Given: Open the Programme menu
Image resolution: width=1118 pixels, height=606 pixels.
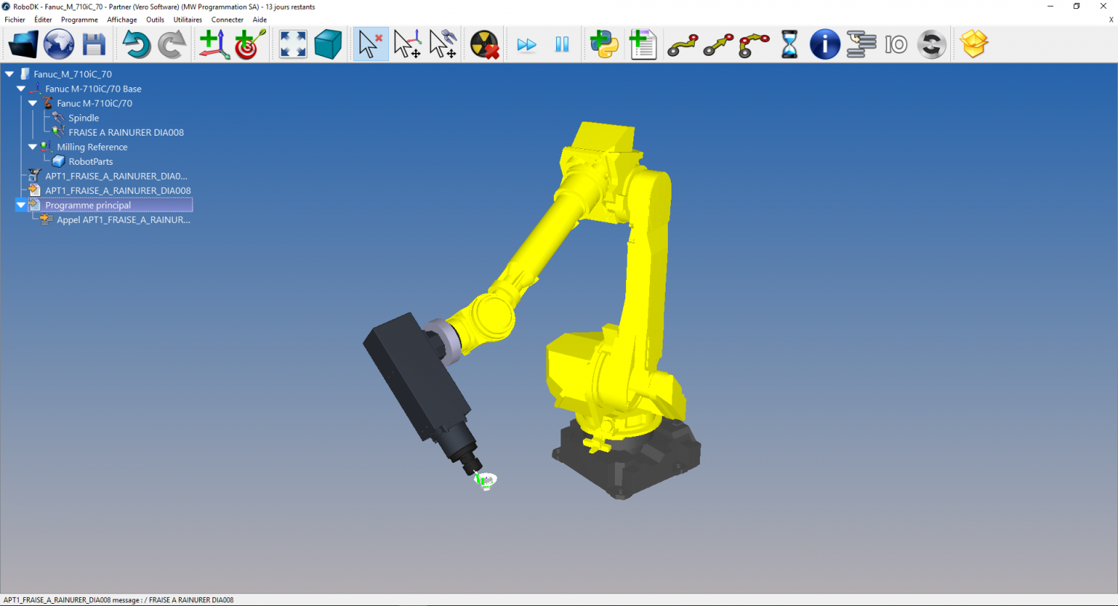Looking at the screenshot, I should pyautogui.click(x=80, y=20).
